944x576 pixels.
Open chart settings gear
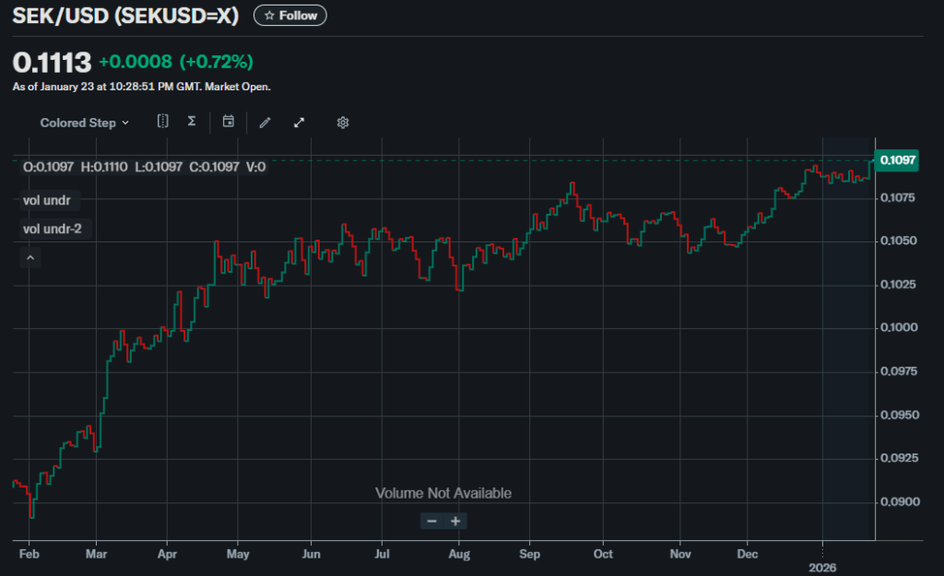[x=343, y=123]
